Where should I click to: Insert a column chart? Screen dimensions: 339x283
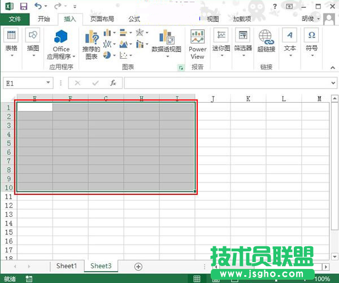point(107,33)
